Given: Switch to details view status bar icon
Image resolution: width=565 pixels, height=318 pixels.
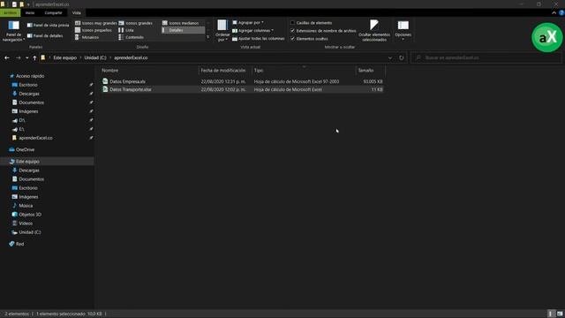Looking at the screenshot, I should 550,314.
